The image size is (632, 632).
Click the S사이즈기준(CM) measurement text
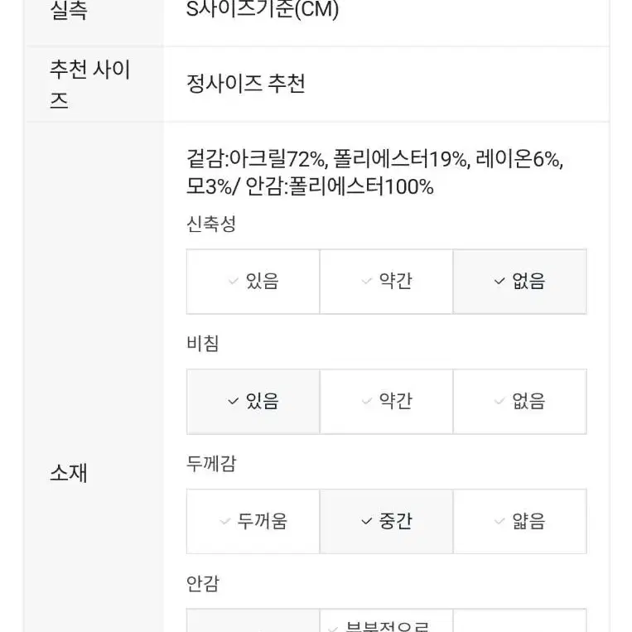(263, 9)
